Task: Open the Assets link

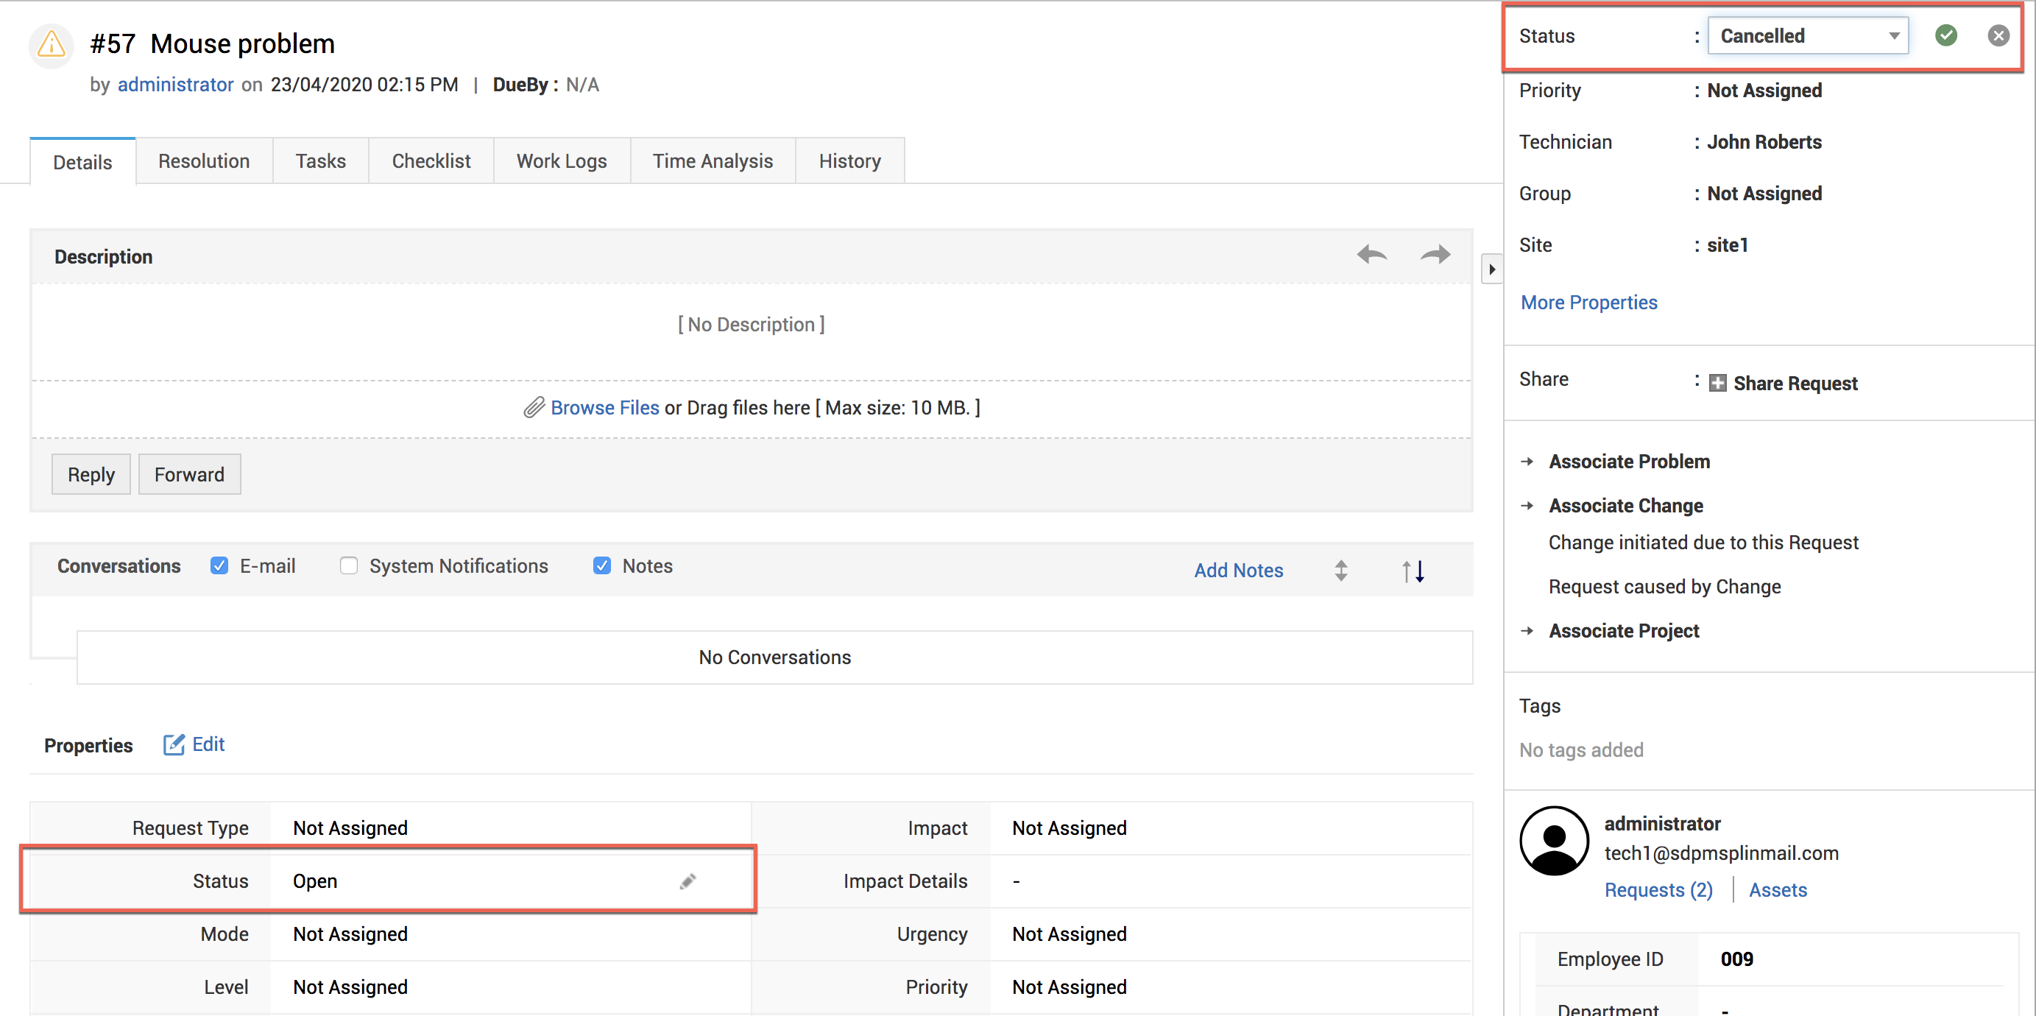Action: 1778,889
